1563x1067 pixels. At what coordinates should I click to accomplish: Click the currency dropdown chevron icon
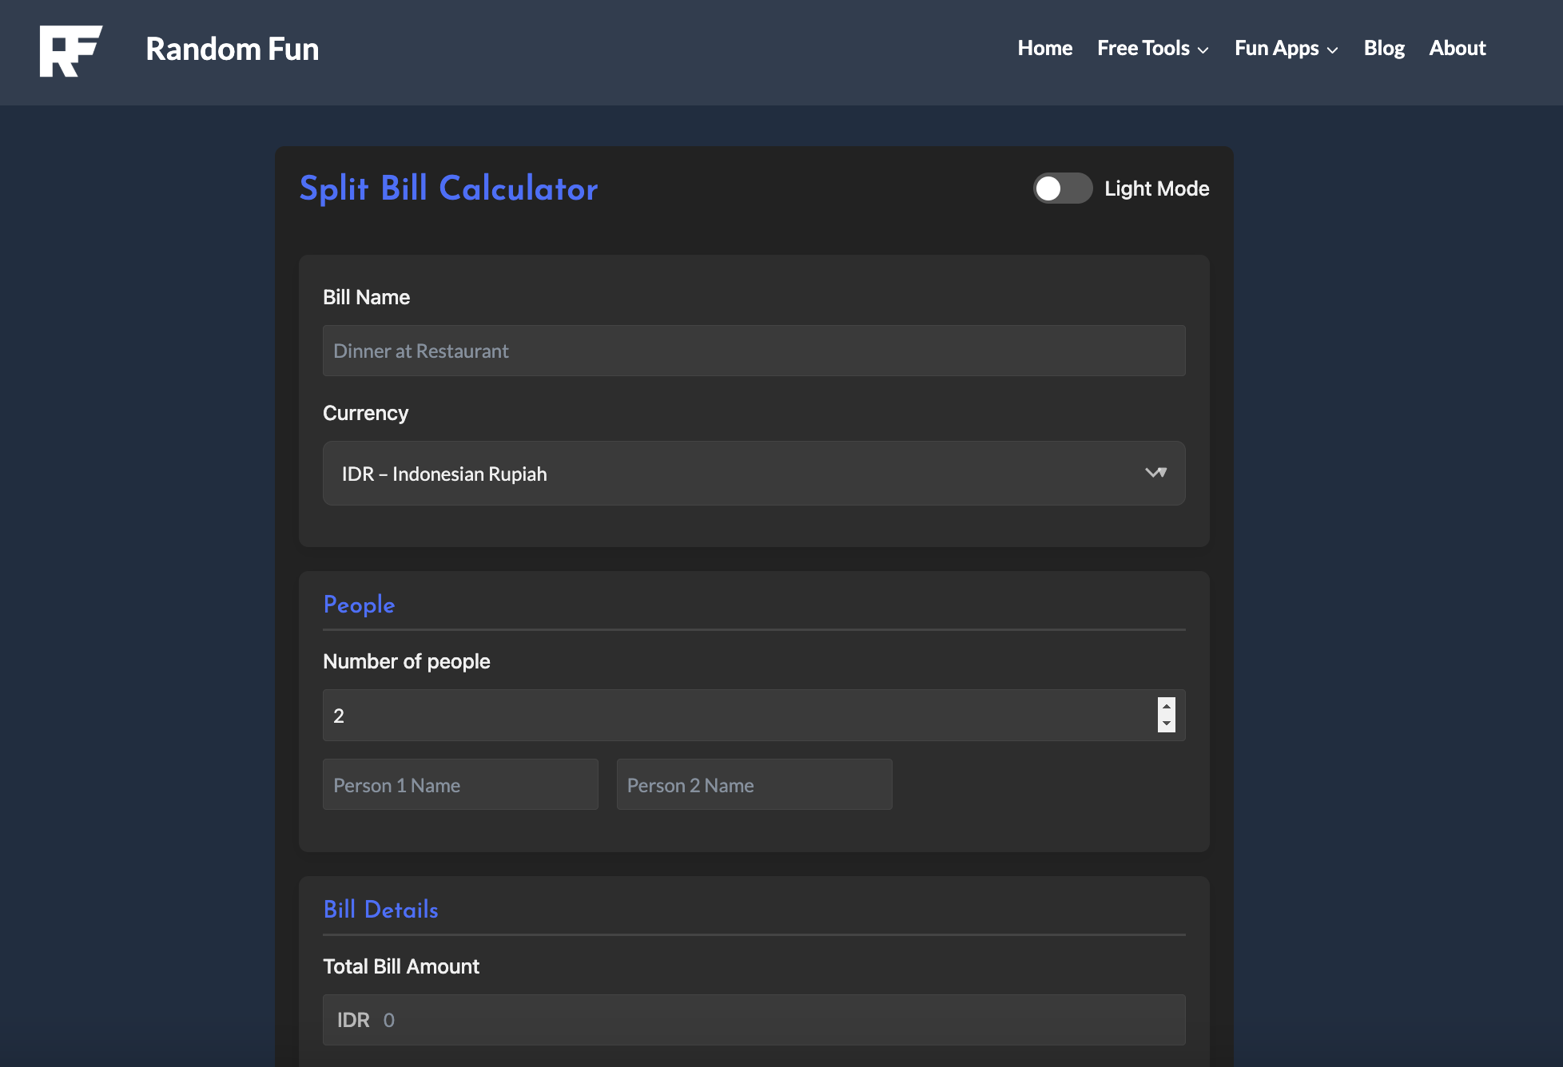[x=1155, y=473]
